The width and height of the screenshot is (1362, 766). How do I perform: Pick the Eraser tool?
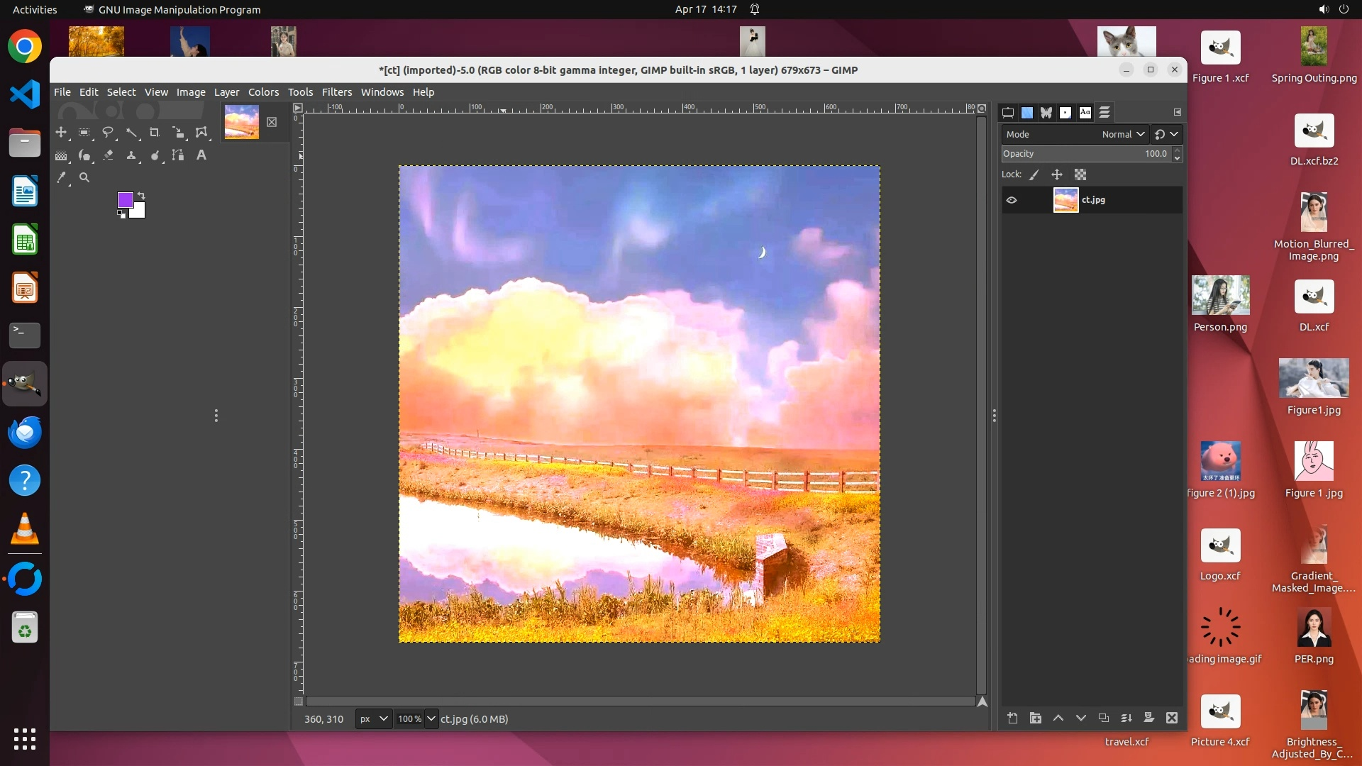pos(108,155)
